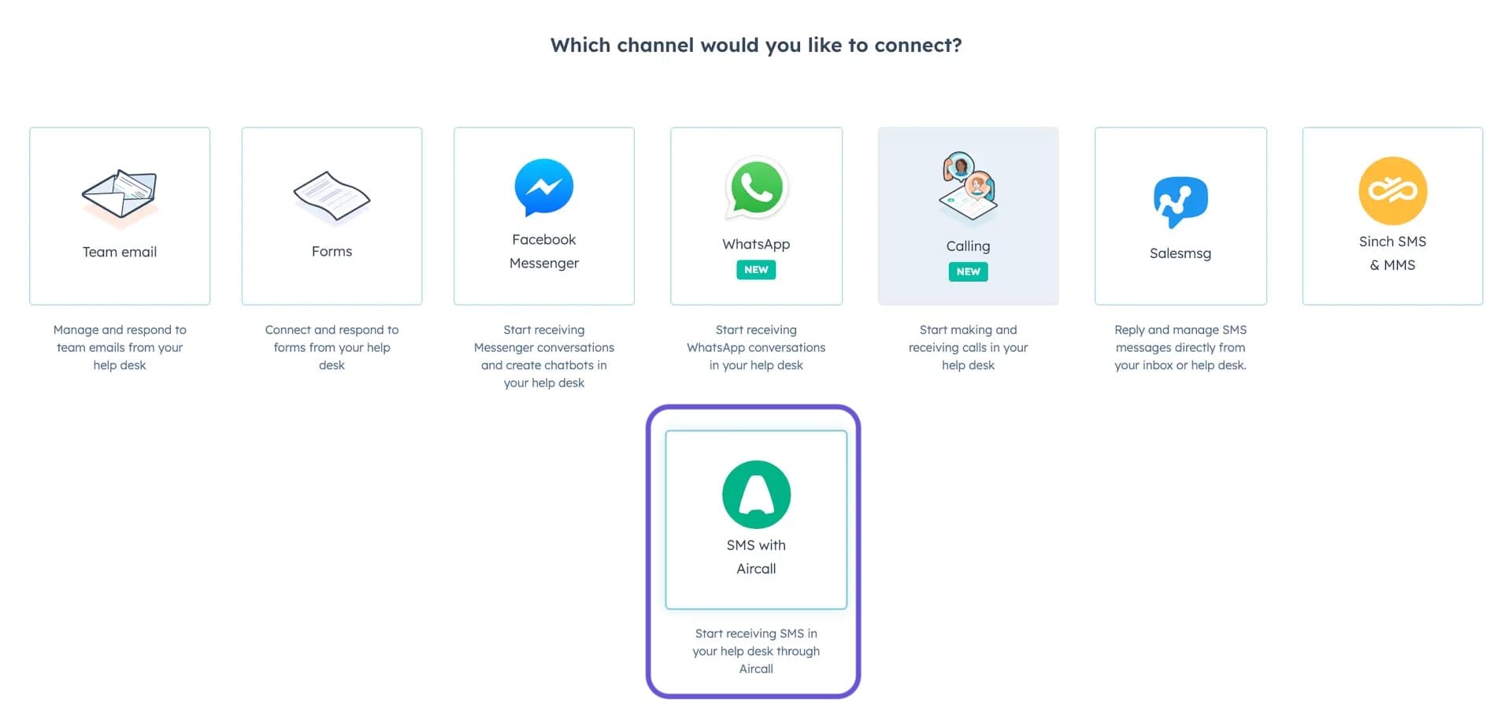
Task: Click the WhatsApp channel name text
Action: click(x=756, y=244)
